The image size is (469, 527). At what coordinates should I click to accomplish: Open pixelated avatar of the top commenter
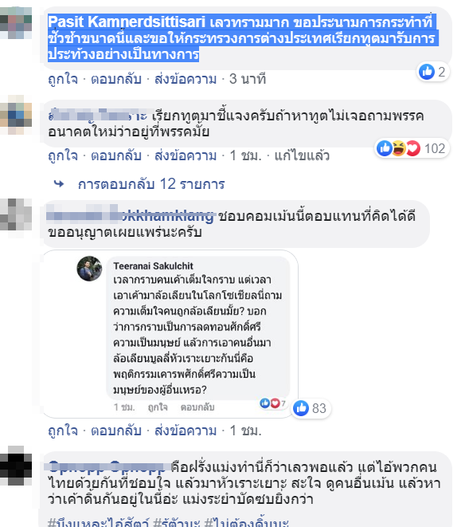pyautogui.click(x=16, y=22)
